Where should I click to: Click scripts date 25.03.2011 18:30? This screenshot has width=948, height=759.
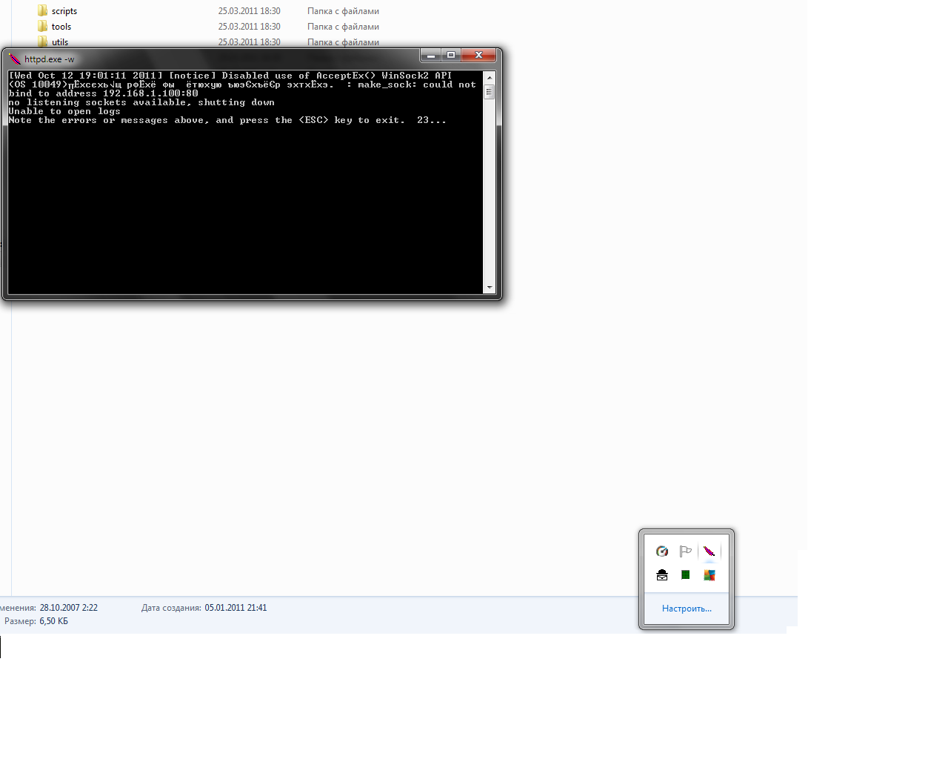(249, 11)
